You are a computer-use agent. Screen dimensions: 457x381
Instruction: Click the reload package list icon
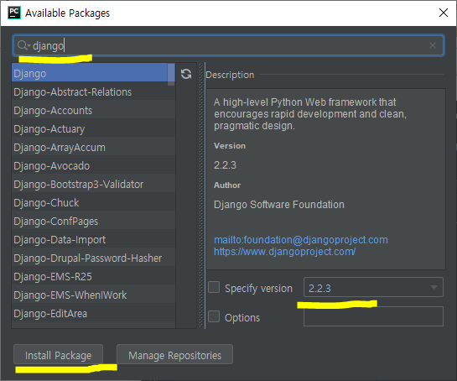click(186, 74)
